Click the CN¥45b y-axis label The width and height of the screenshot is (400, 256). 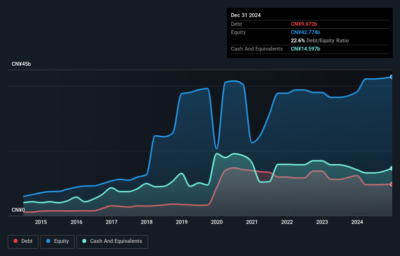[21, 64]
